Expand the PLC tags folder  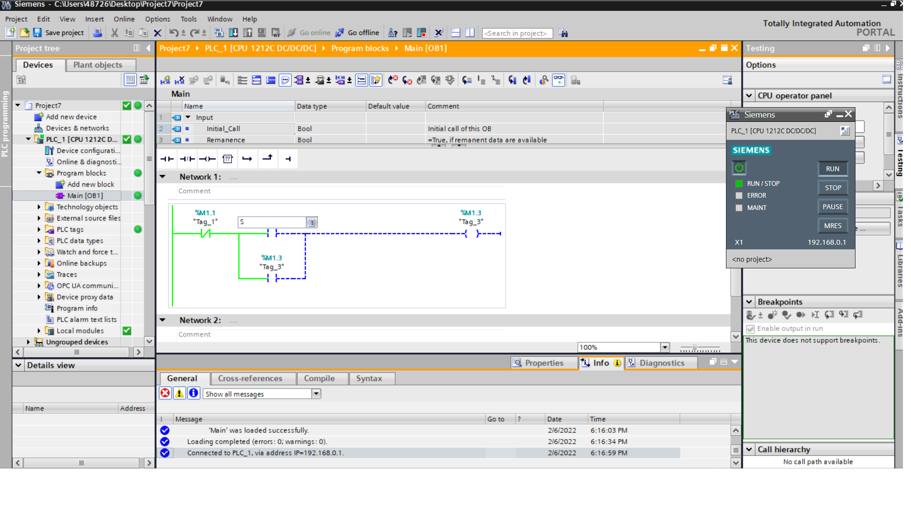click(x=39, y=229)
